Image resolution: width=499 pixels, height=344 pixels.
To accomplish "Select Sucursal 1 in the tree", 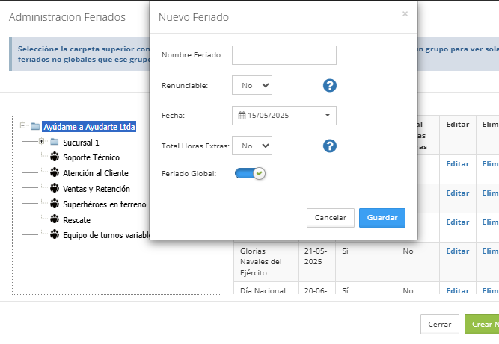I will [81, 143].
